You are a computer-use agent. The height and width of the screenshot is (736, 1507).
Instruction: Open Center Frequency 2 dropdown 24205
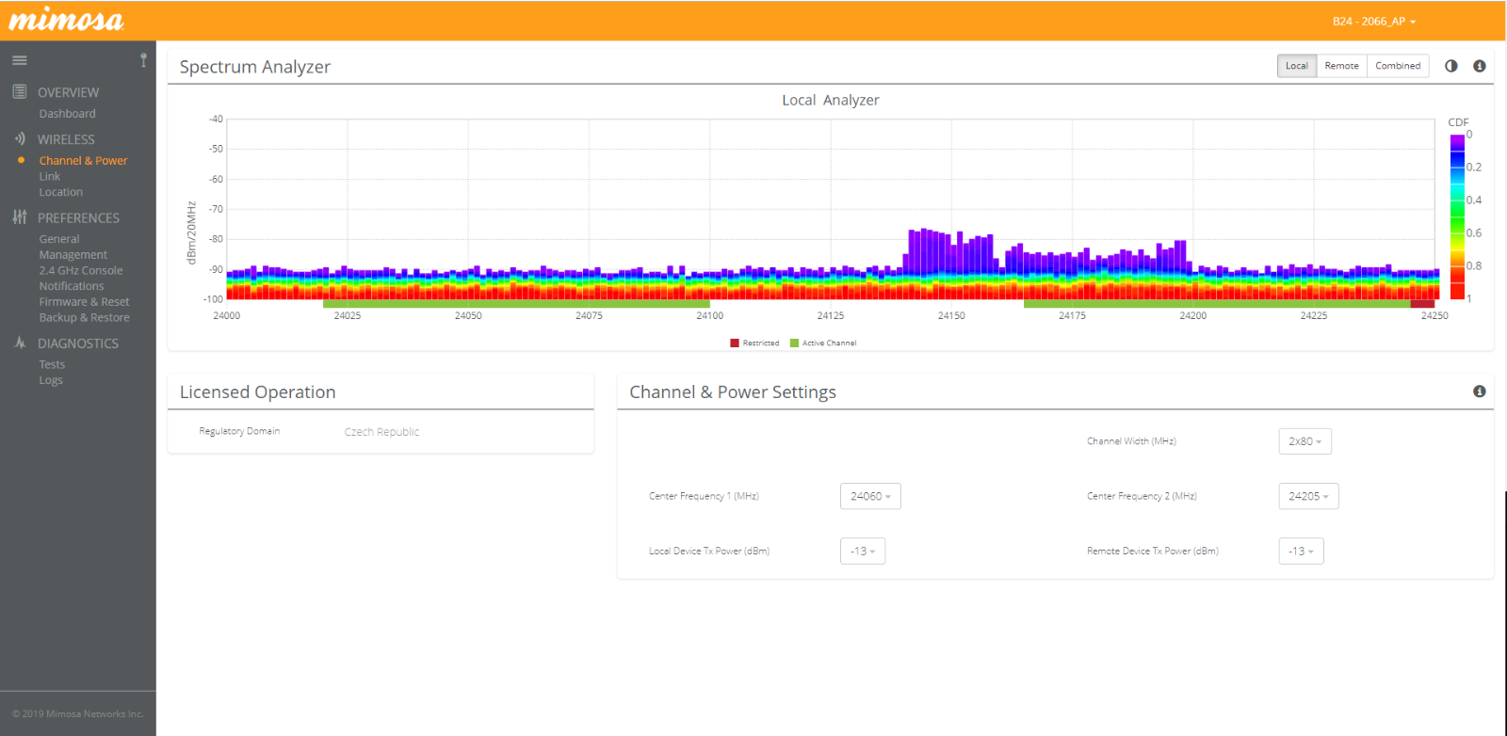coord(1308,496)
